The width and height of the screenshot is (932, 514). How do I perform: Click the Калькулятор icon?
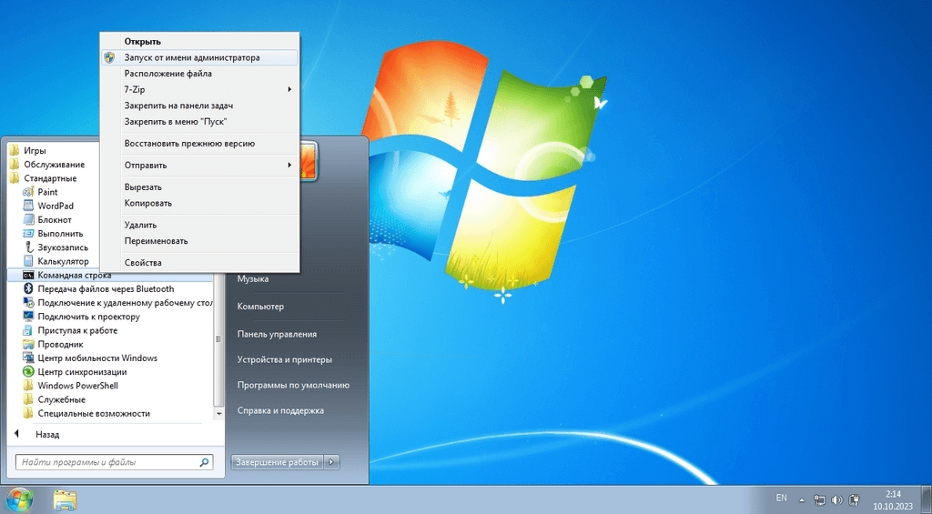coord(28,261)
